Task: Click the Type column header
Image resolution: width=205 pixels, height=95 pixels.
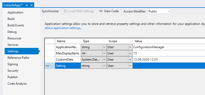Action: [94, 41]
